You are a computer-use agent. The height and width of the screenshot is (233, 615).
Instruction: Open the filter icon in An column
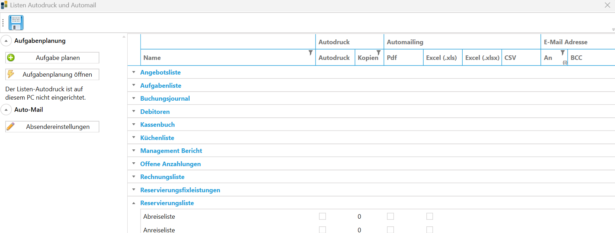[x=562, y=53]
